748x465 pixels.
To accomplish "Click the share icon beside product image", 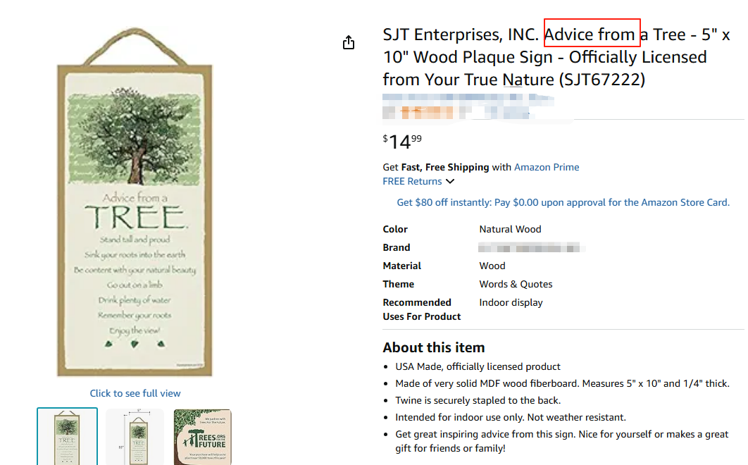I will point(349,43).
